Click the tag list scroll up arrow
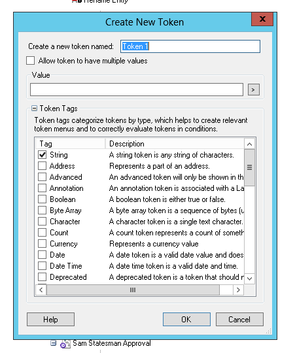This screenshot has height=353, width=295. click(x=249, y=144)
